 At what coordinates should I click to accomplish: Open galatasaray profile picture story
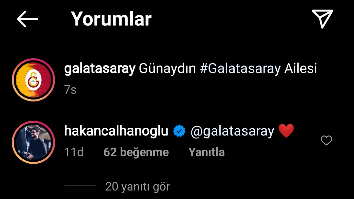33,80
